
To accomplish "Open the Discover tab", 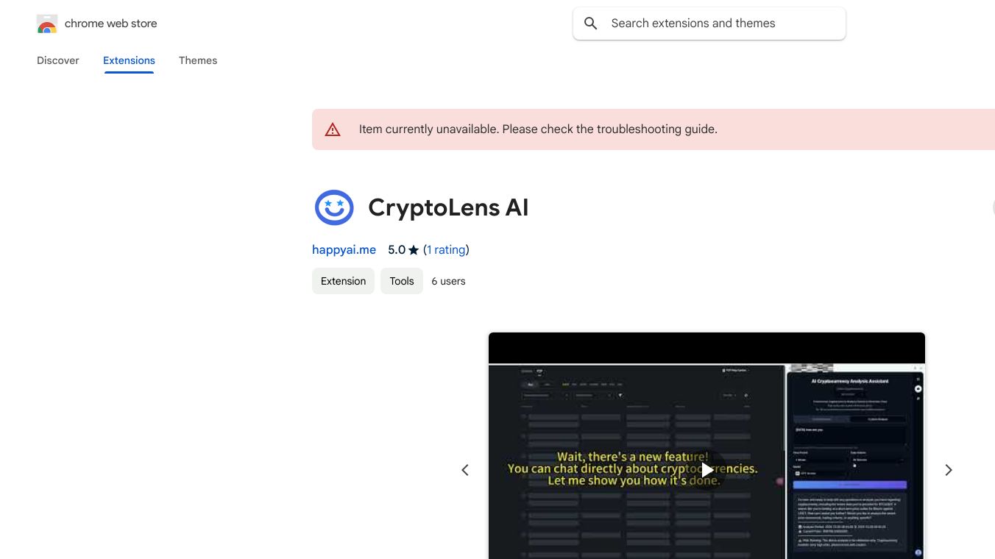I will point(58,60).
